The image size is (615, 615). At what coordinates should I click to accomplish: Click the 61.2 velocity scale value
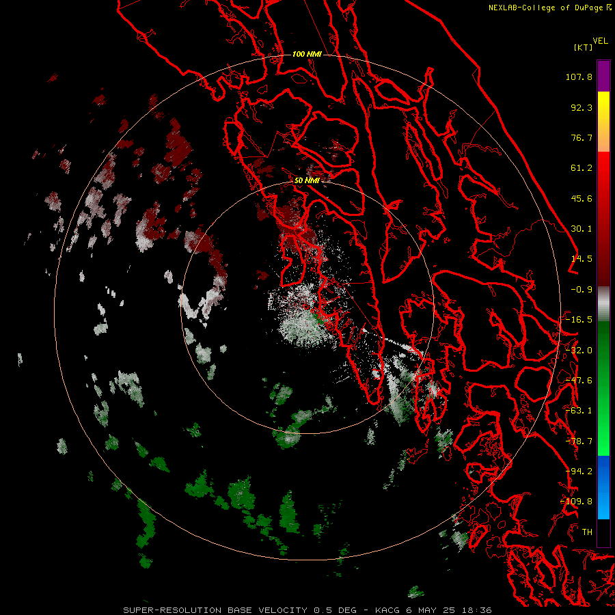(x=582, y=168)
